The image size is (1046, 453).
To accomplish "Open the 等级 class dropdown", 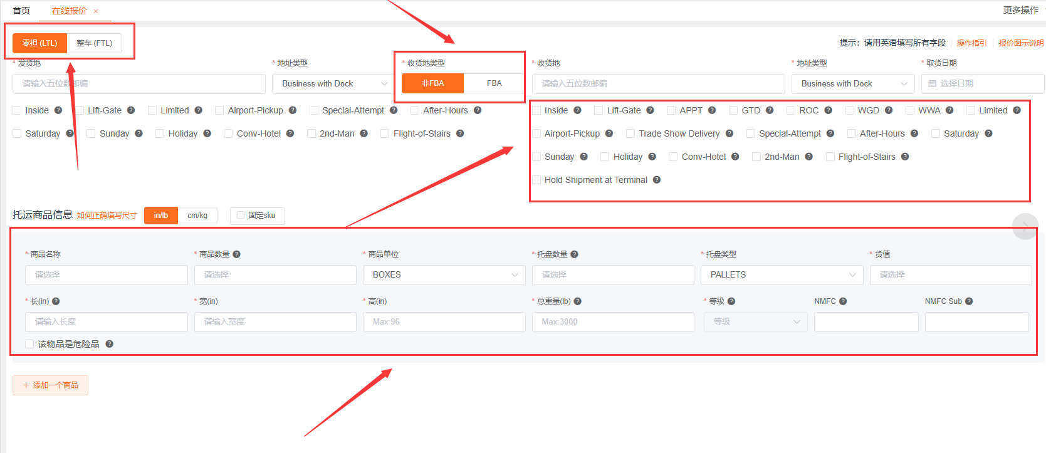I will click(x=755, y=321).
